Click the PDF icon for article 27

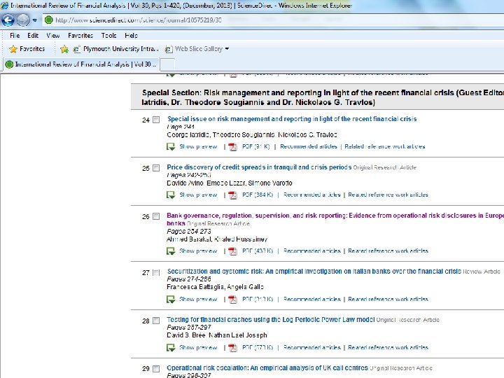pos(232,300)
